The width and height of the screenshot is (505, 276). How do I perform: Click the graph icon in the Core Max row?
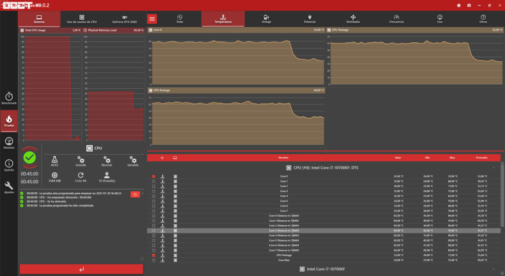(x=162, y=260)
